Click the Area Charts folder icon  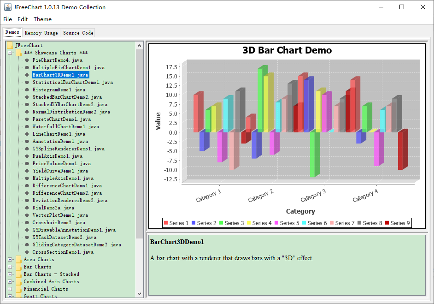click(x=18, y=259)
